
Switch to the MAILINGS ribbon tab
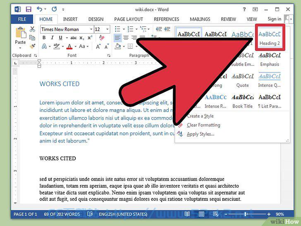[x=200, y=19]
